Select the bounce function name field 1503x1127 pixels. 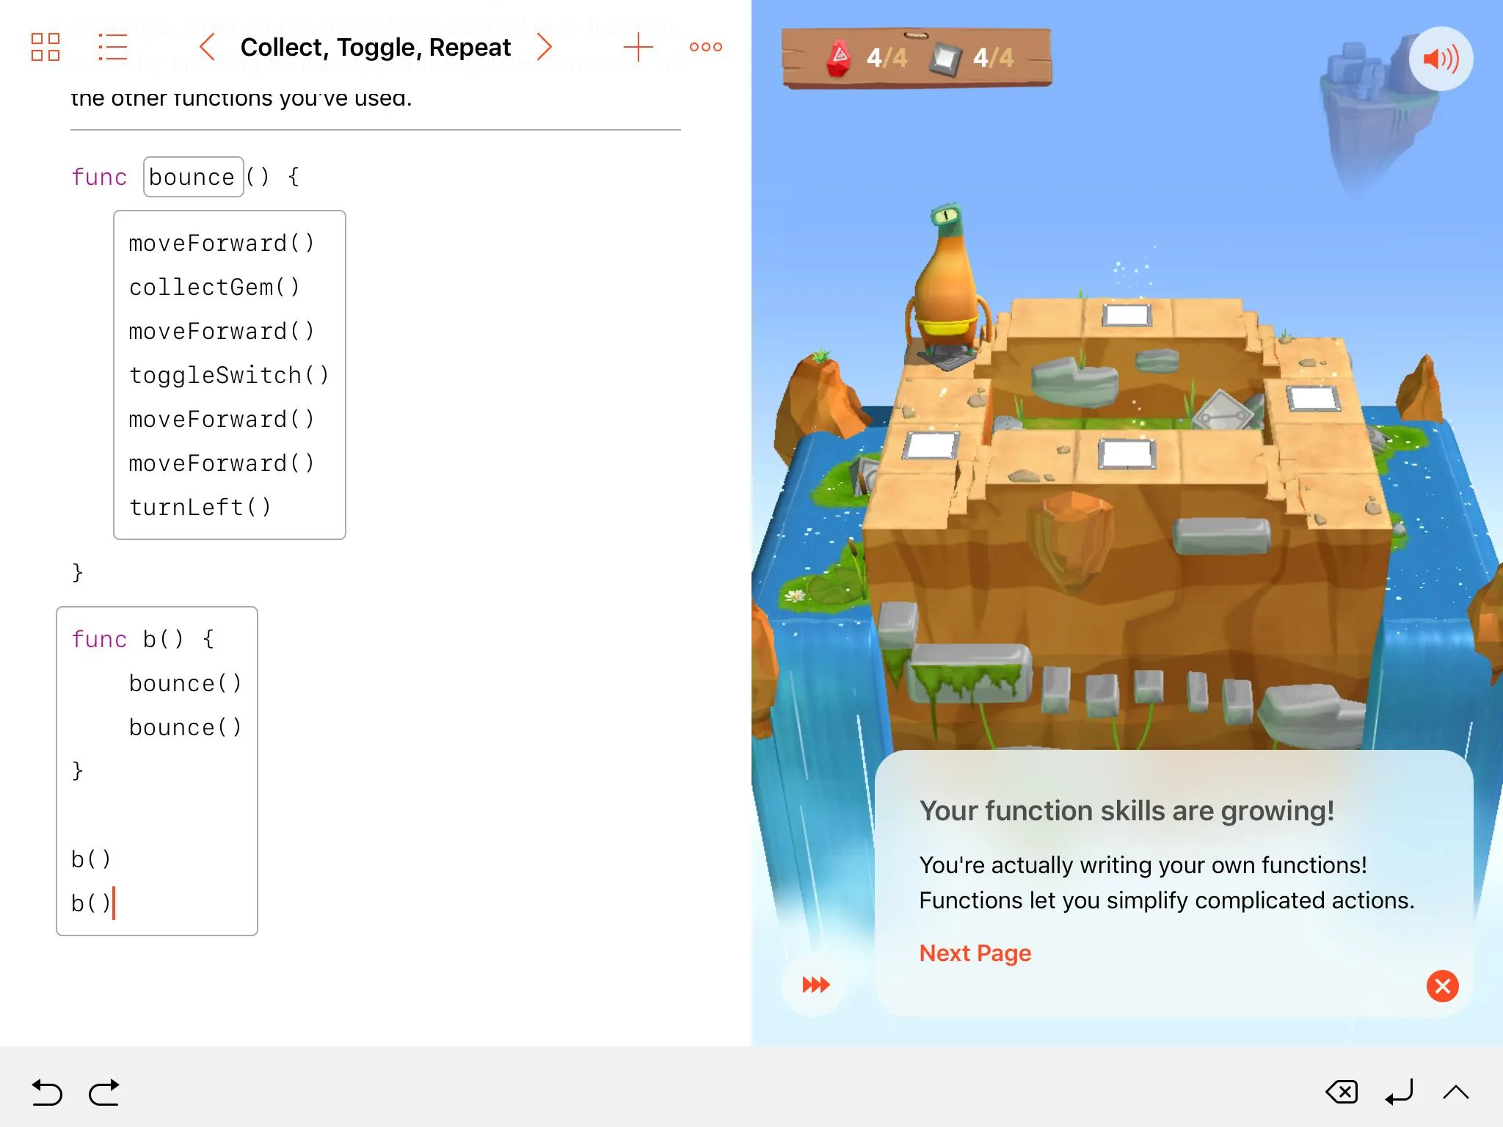click(x=193, y=177)
